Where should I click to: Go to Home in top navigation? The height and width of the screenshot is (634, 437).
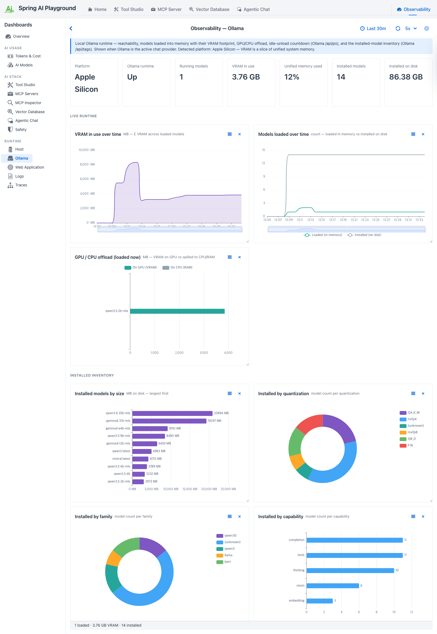[x=97, y=9]
